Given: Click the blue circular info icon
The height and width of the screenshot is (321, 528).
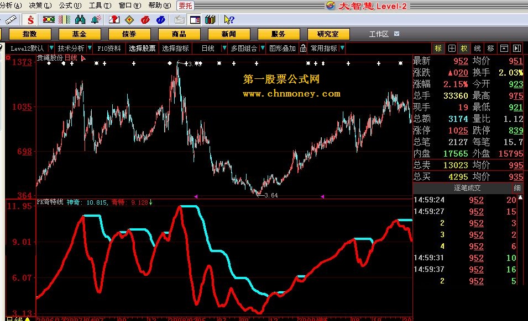Looking at the screenshot, I should click(161, 20).
